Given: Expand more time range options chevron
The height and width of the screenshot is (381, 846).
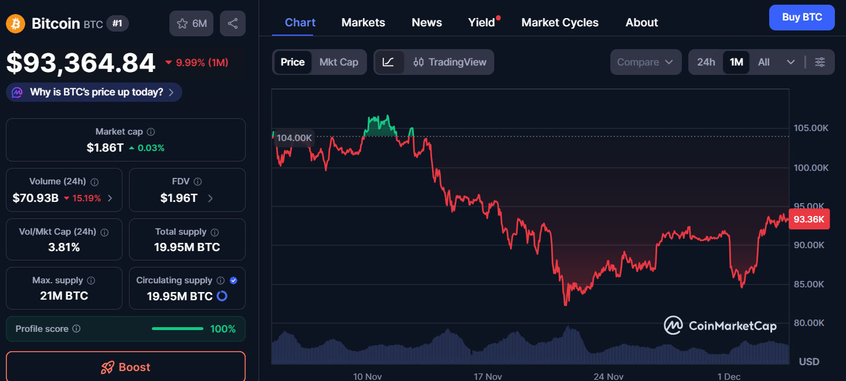Looking at the screenshot, I should (790, 62).
